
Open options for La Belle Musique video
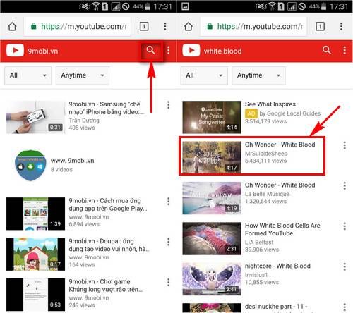point(345,185)
